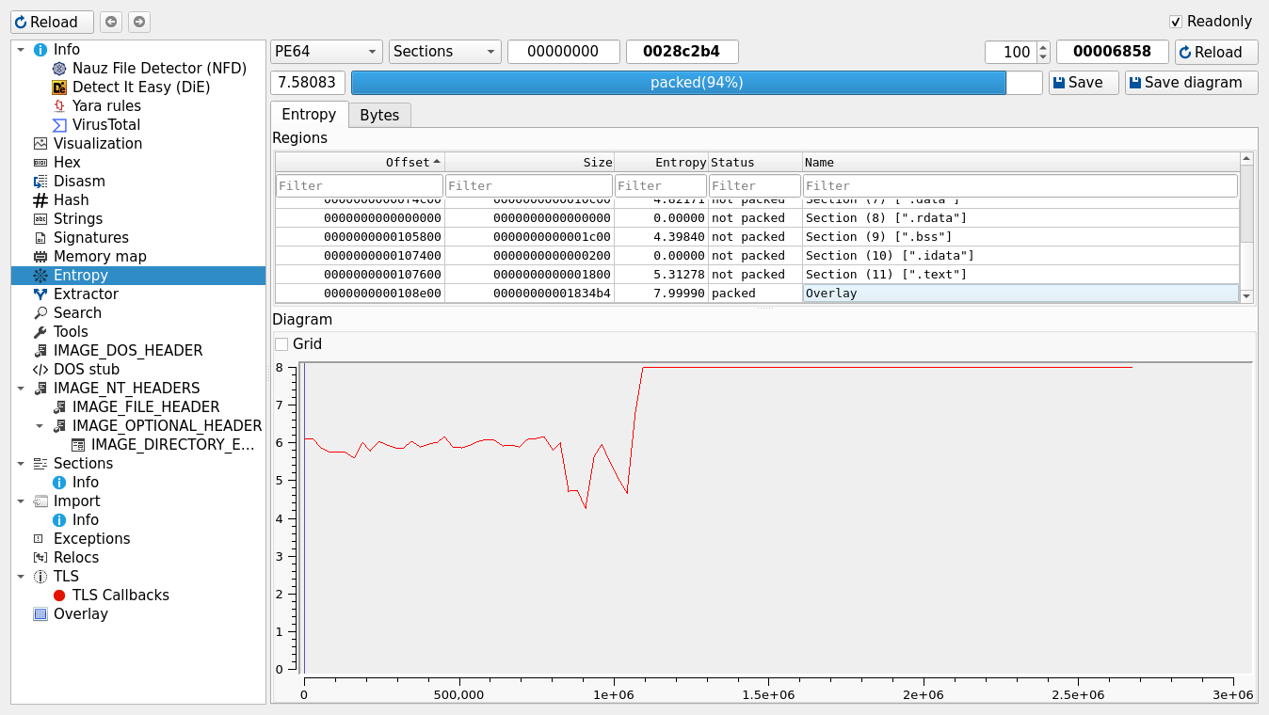Click the Status filter field
This screenshot has width=1269, height=715.
pyautogui.click(x=755, y=185)
